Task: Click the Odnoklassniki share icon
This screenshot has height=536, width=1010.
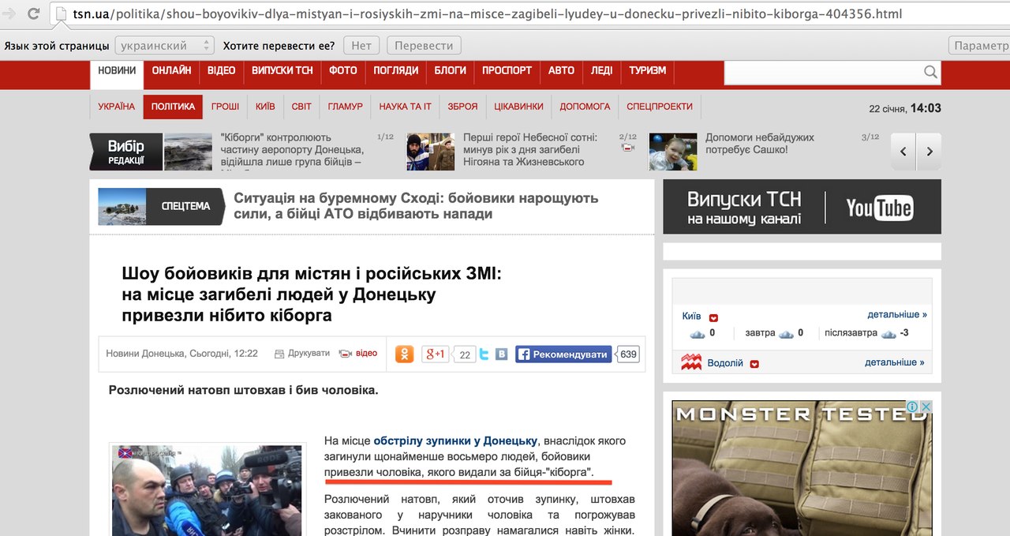Action: tap(404, 354)
